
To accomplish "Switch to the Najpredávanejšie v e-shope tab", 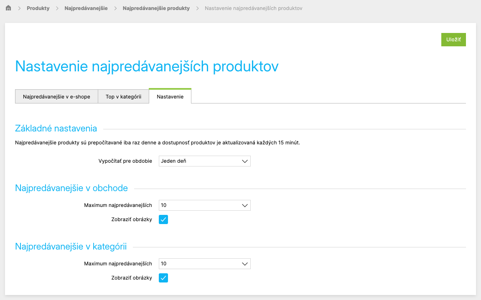I will tap(56, 96).
